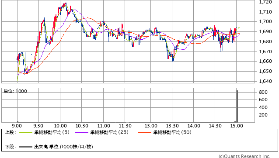Click the 単位: 1000 label in volume chart
279x158 pixels.
pos(15,91)
